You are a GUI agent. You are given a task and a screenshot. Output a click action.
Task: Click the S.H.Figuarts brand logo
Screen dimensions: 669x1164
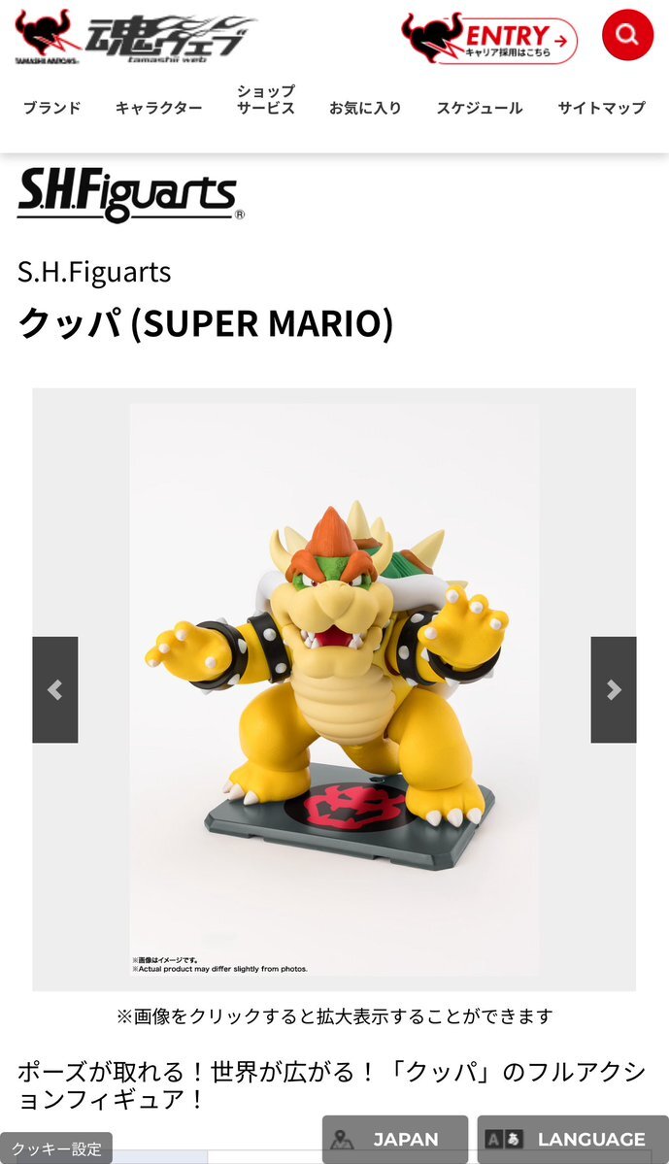[x=131, y=195]
